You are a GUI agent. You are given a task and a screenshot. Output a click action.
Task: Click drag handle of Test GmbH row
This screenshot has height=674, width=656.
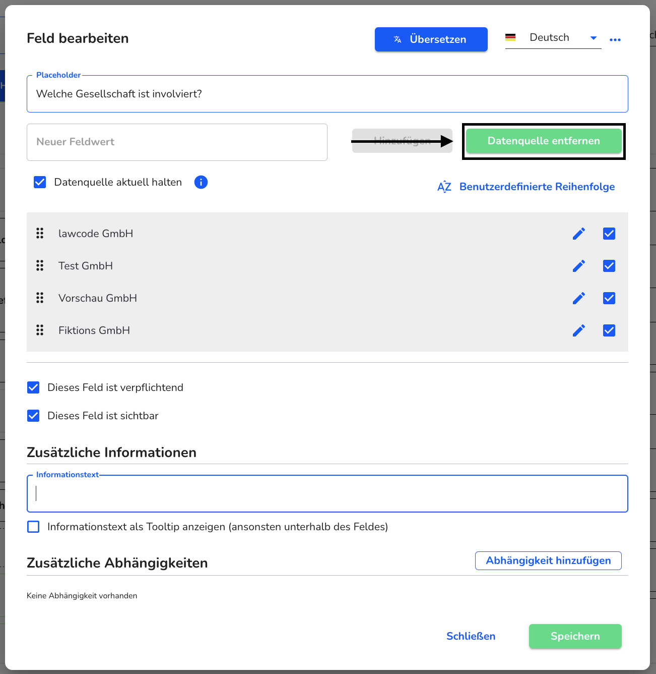click(x=40, y=265)
